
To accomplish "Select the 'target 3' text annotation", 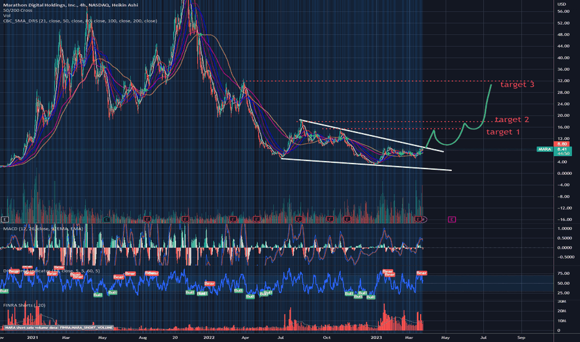I will tap(517, 85).
